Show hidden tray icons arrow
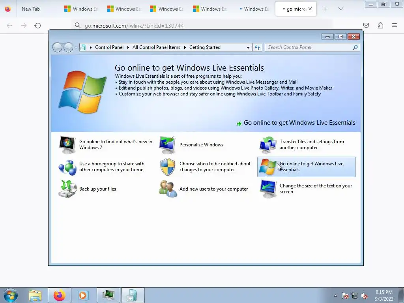Screen dimensions: 404x303 click(x=335, y=296)
